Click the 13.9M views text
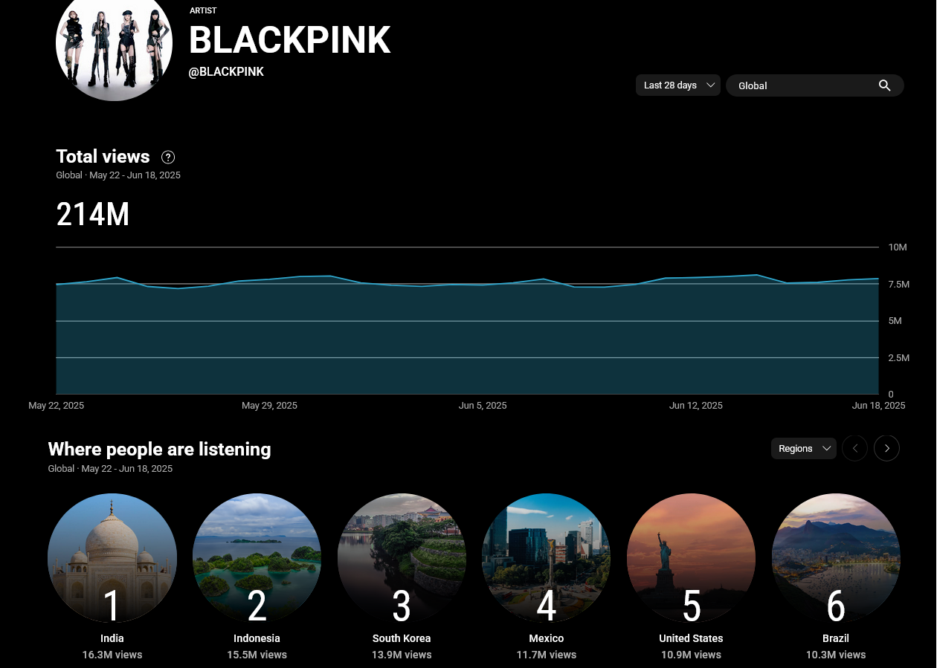This screenshot has height=668, width=937. point(402,655)
